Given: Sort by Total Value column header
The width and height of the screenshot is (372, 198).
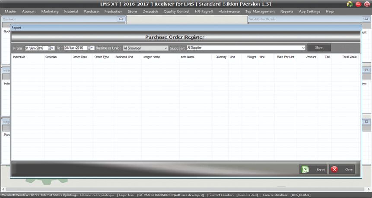Looking at the screenshot, I should (350, 57).
